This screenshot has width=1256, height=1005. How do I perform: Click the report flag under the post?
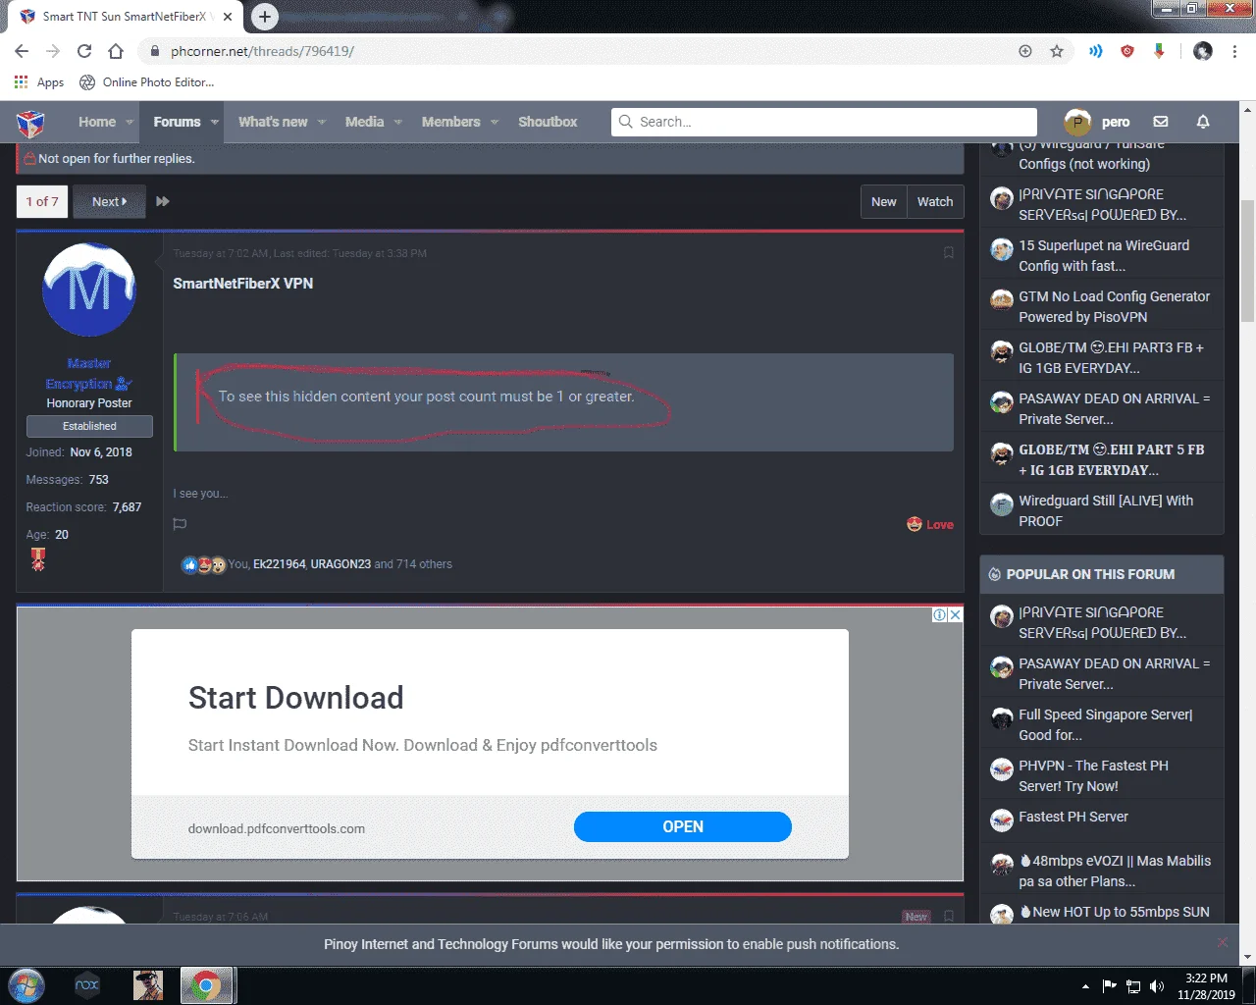[180, 524]
